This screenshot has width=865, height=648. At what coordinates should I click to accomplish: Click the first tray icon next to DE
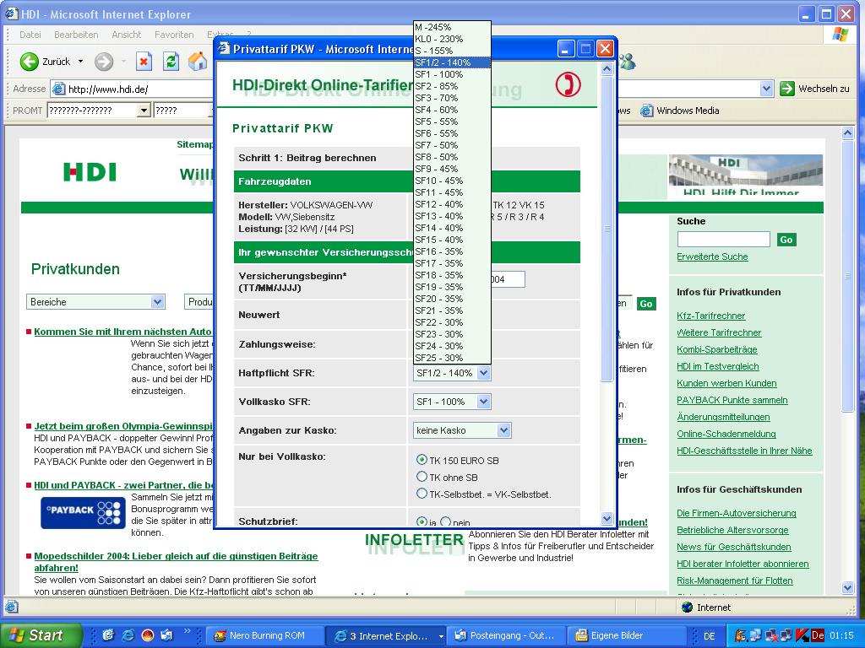pos(740,635)
